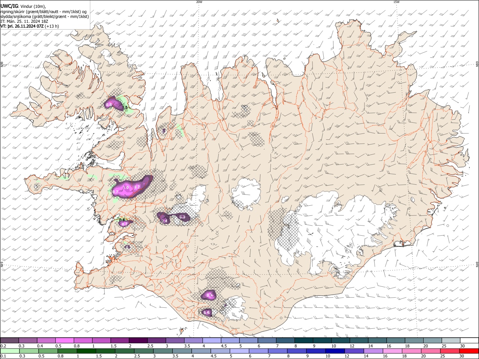Click the 'IT: Mán. 25. 11. 2024 18Z' line

click(25, 21)
